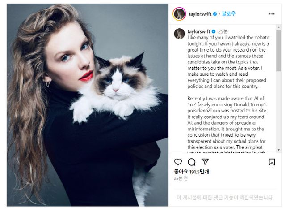
Task: Click the post photo of woman holding cat
Action: click(88, 105)
